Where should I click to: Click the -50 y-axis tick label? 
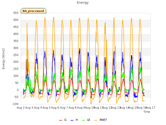[x=16, y=97]
